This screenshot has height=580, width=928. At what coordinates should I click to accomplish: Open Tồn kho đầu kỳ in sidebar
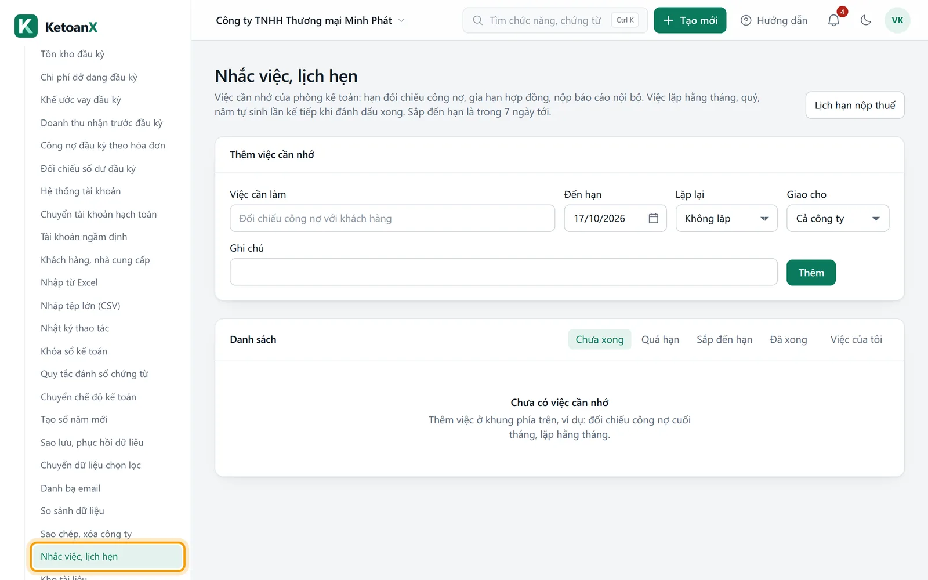[72, 54]
